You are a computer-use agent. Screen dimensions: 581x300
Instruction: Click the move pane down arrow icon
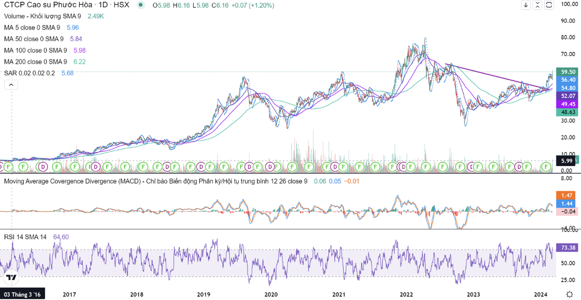point(527,5)
